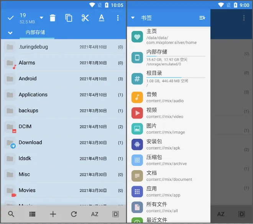Tap dimmed overflow menu in right pane
Image resolution: width=253 pixels, height=224 pixels.
click(244, 18)
